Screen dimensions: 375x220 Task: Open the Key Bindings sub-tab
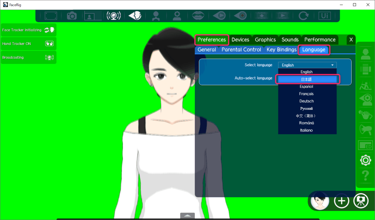point(281,50)
